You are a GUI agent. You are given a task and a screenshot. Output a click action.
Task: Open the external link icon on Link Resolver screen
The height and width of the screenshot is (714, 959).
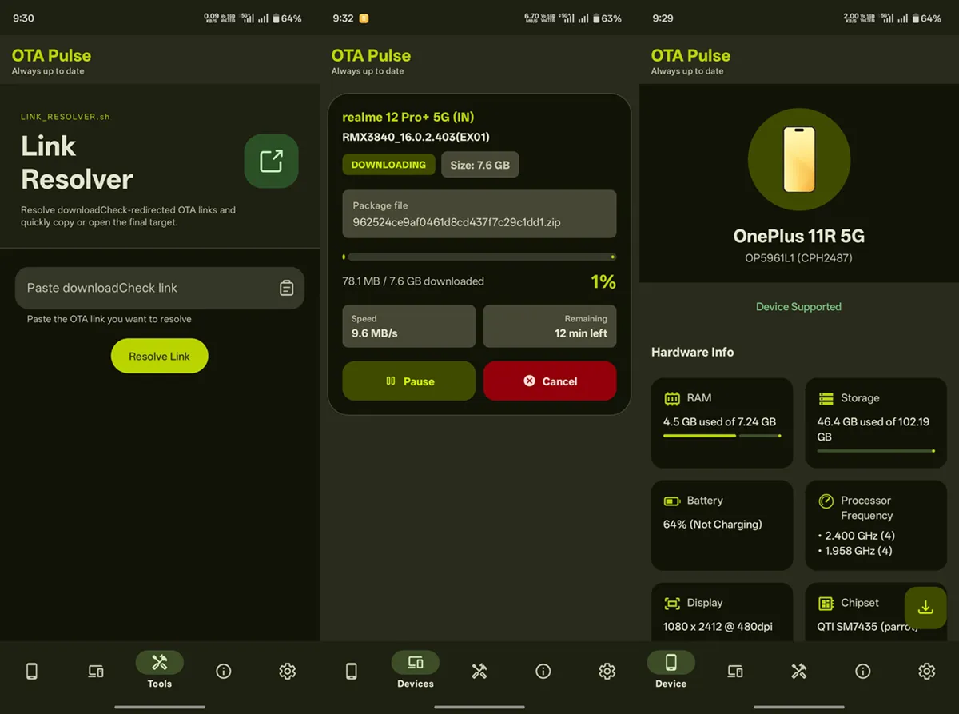(271, 161)
